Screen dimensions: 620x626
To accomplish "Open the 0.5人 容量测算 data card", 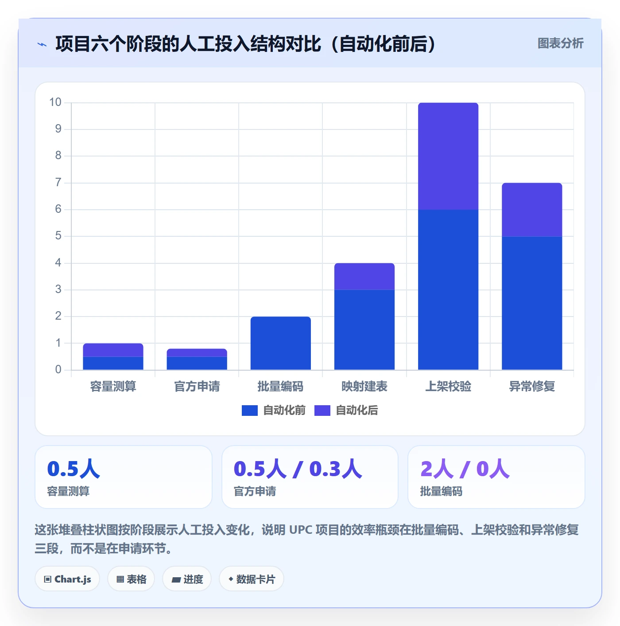I will (x=124, y=477).
